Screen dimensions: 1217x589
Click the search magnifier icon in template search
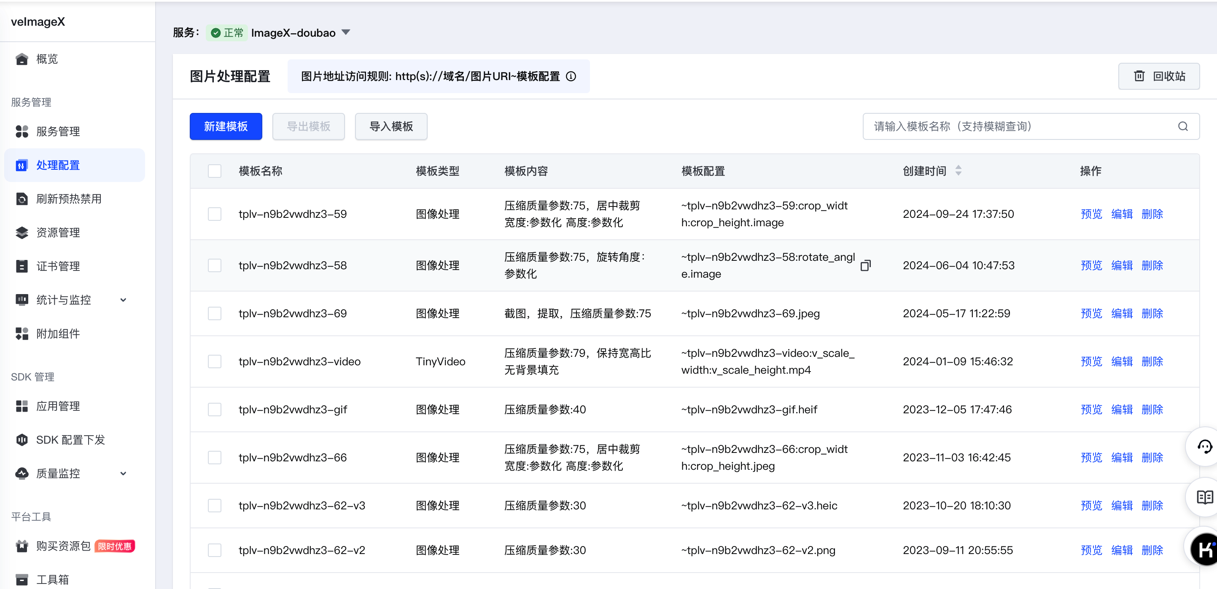pyautogui.click(x=1182, y=126)
